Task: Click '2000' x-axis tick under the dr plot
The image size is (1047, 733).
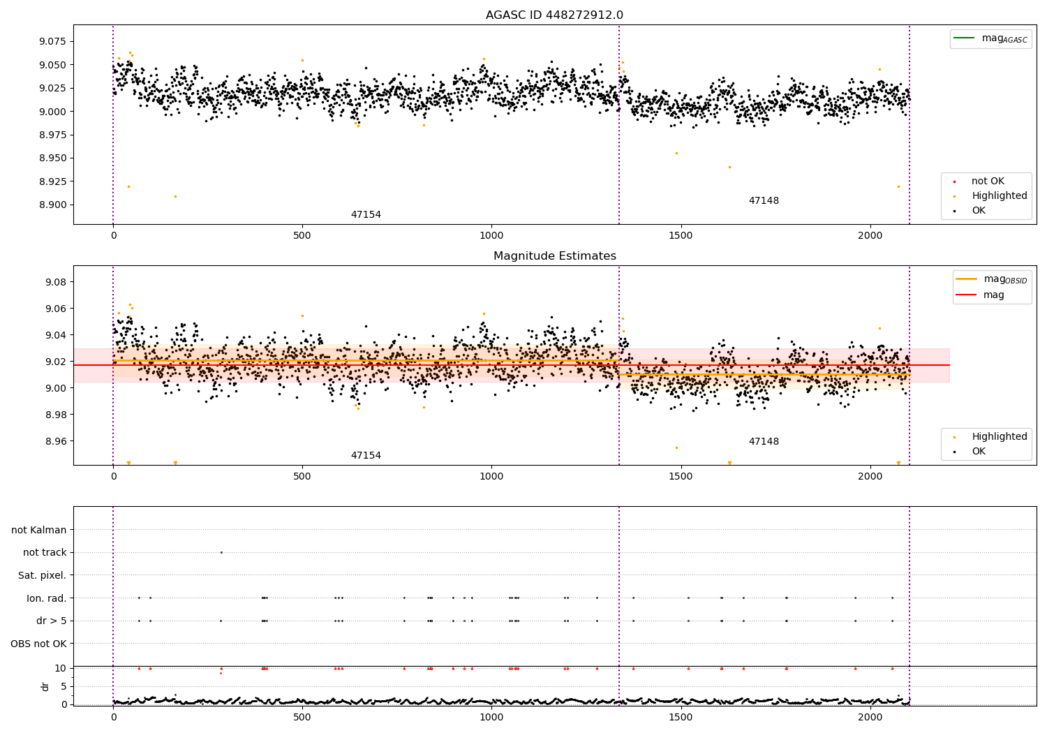Action: [x=870, y=717]
